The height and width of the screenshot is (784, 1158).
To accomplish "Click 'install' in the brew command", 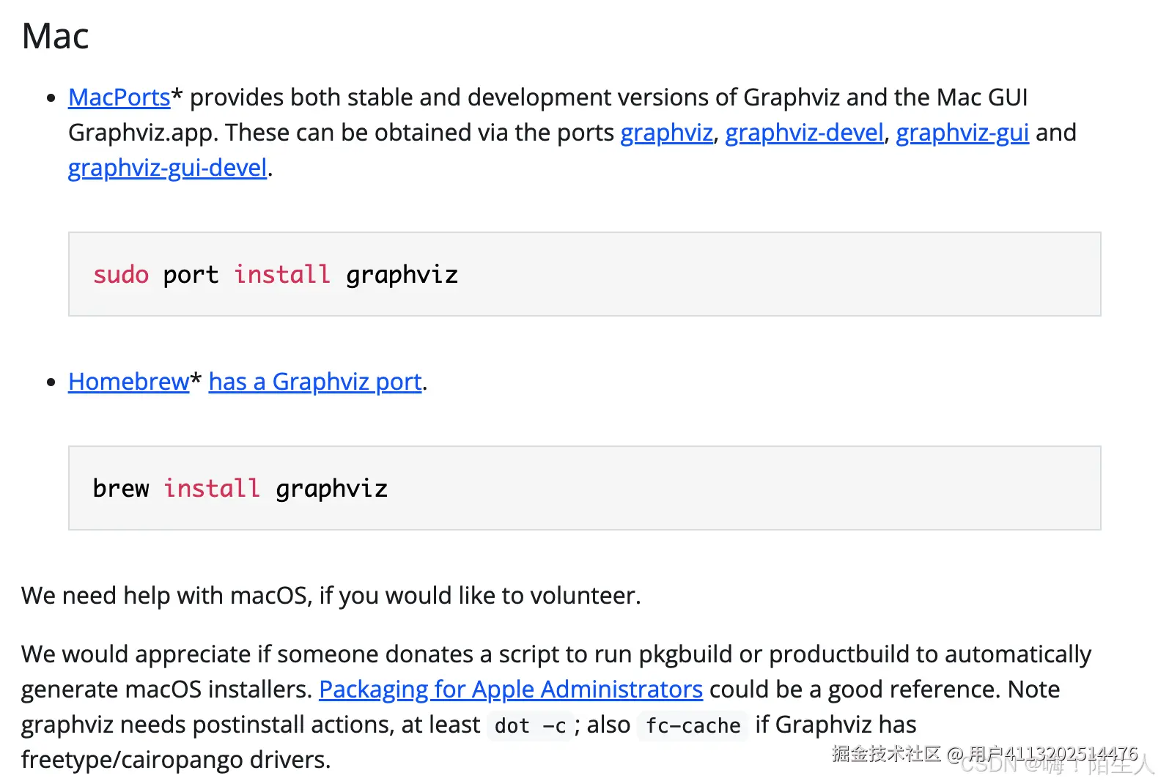I will [212, 489].
